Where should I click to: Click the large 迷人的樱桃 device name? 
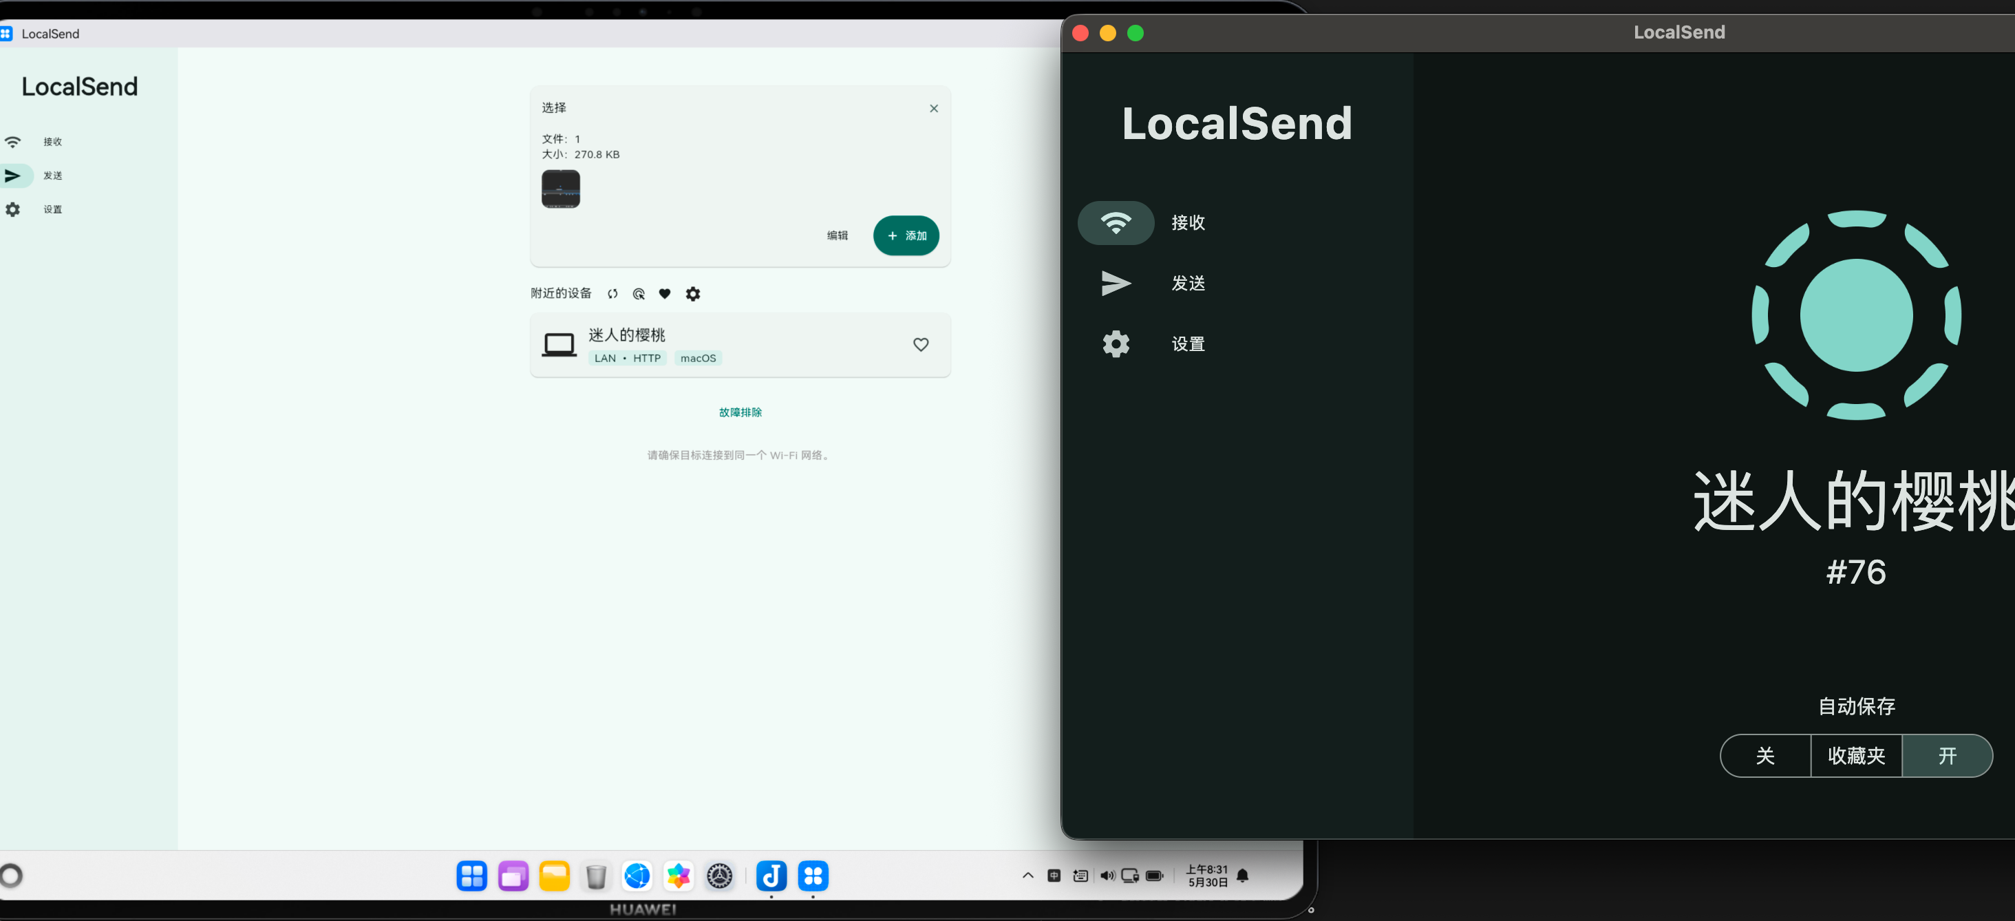1854,502
